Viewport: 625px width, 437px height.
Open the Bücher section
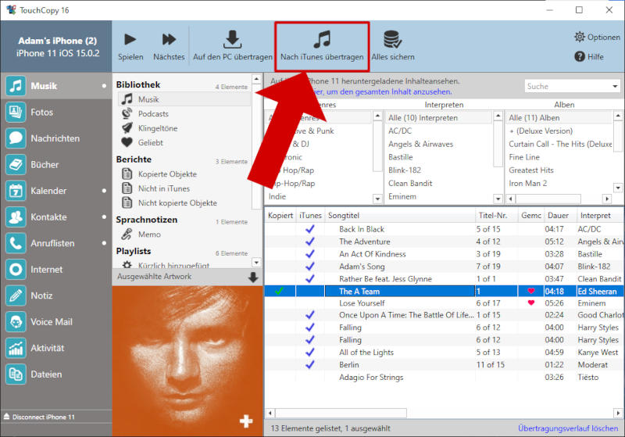point(55,165)
